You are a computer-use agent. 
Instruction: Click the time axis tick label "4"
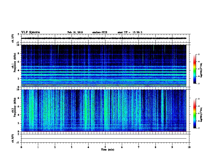click(x=88, y=147)
